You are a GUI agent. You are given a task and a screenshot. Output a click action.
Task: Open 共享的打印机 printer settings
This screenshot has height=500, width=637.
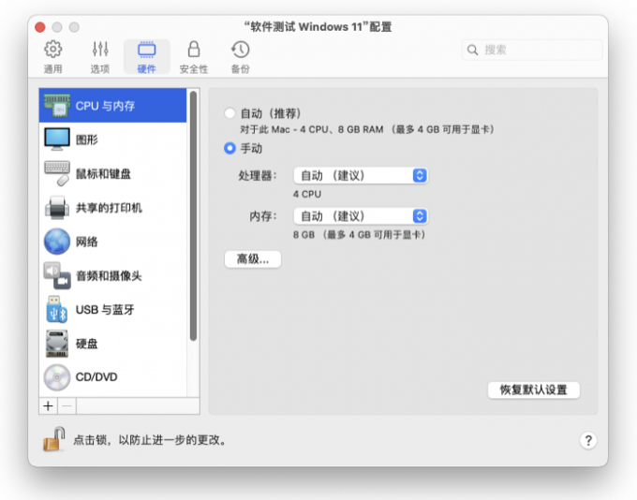coord(57,208)
